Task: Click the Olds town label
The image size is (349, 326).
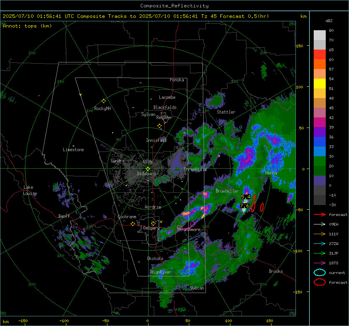Action: (148, 162)
